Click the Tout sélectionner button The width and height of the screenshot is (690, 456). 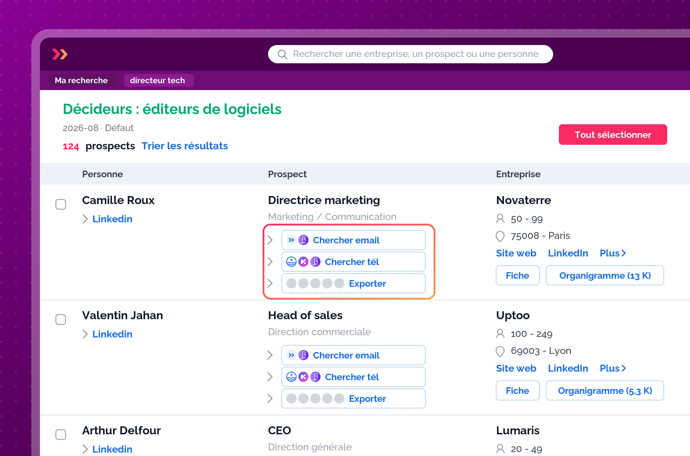(613, 135)
